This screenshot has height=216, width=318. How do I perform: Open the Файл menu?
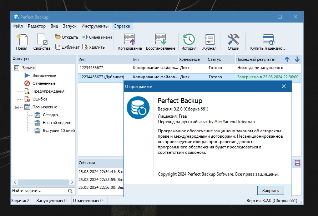pos(17,26)
